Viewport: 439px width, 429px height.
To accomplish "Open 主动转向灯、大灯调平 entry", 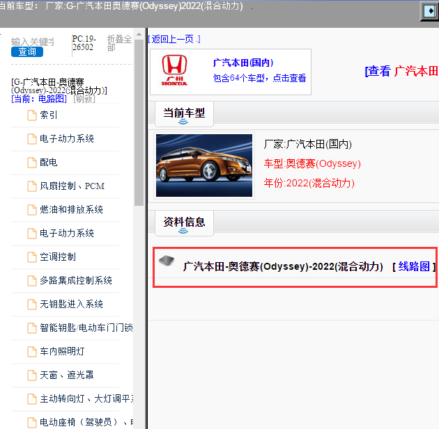I will click(x=86, y=398).
